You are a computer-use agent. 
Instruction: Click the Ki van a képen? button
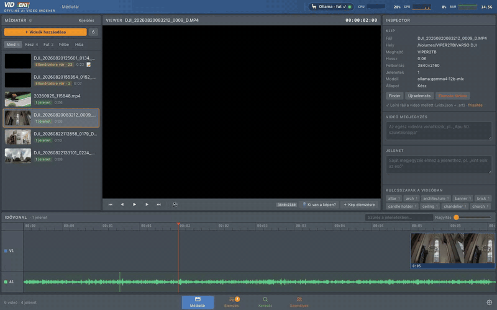(x=319, y=205)
